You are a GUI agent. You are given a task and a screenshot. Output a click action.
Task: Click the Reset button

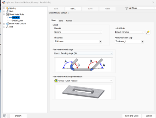(107, 9)
